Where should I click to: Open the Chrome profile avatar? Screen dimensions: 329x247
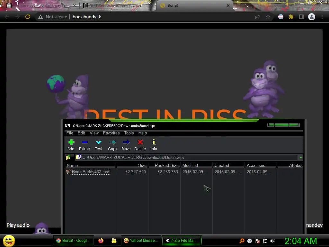click(312, 17)
